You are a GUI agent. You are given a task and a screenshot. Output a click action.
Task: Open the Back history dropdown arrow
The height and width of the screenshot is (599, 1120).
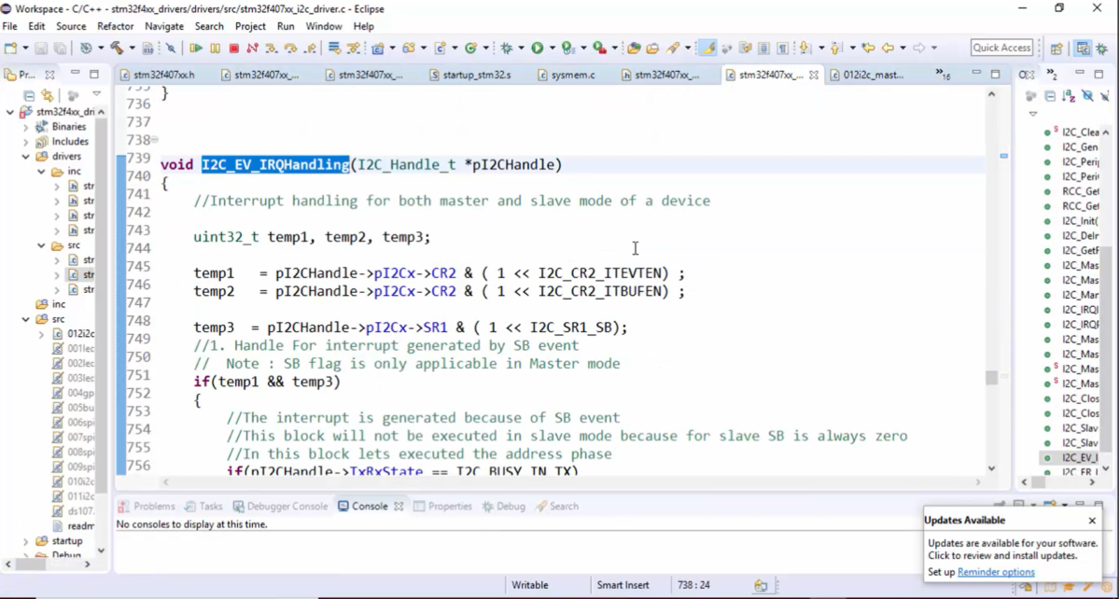coord(903,48)
